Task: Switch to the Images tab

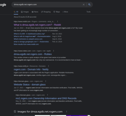Action: [25, 12]
